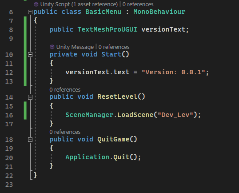
Task: Collapse the Start method block
Action: coord(30,54)
